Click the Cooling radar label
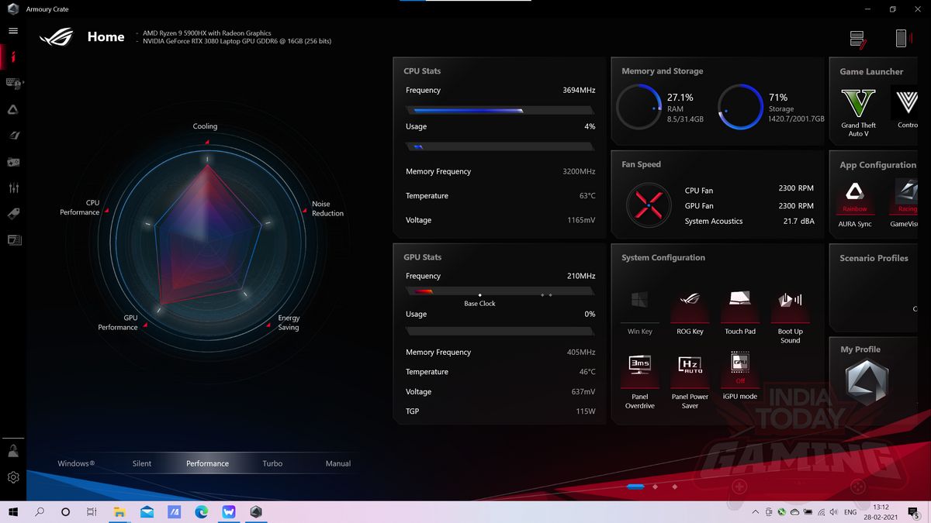Viewport: 931px width, 523px height. click(205, 126)
